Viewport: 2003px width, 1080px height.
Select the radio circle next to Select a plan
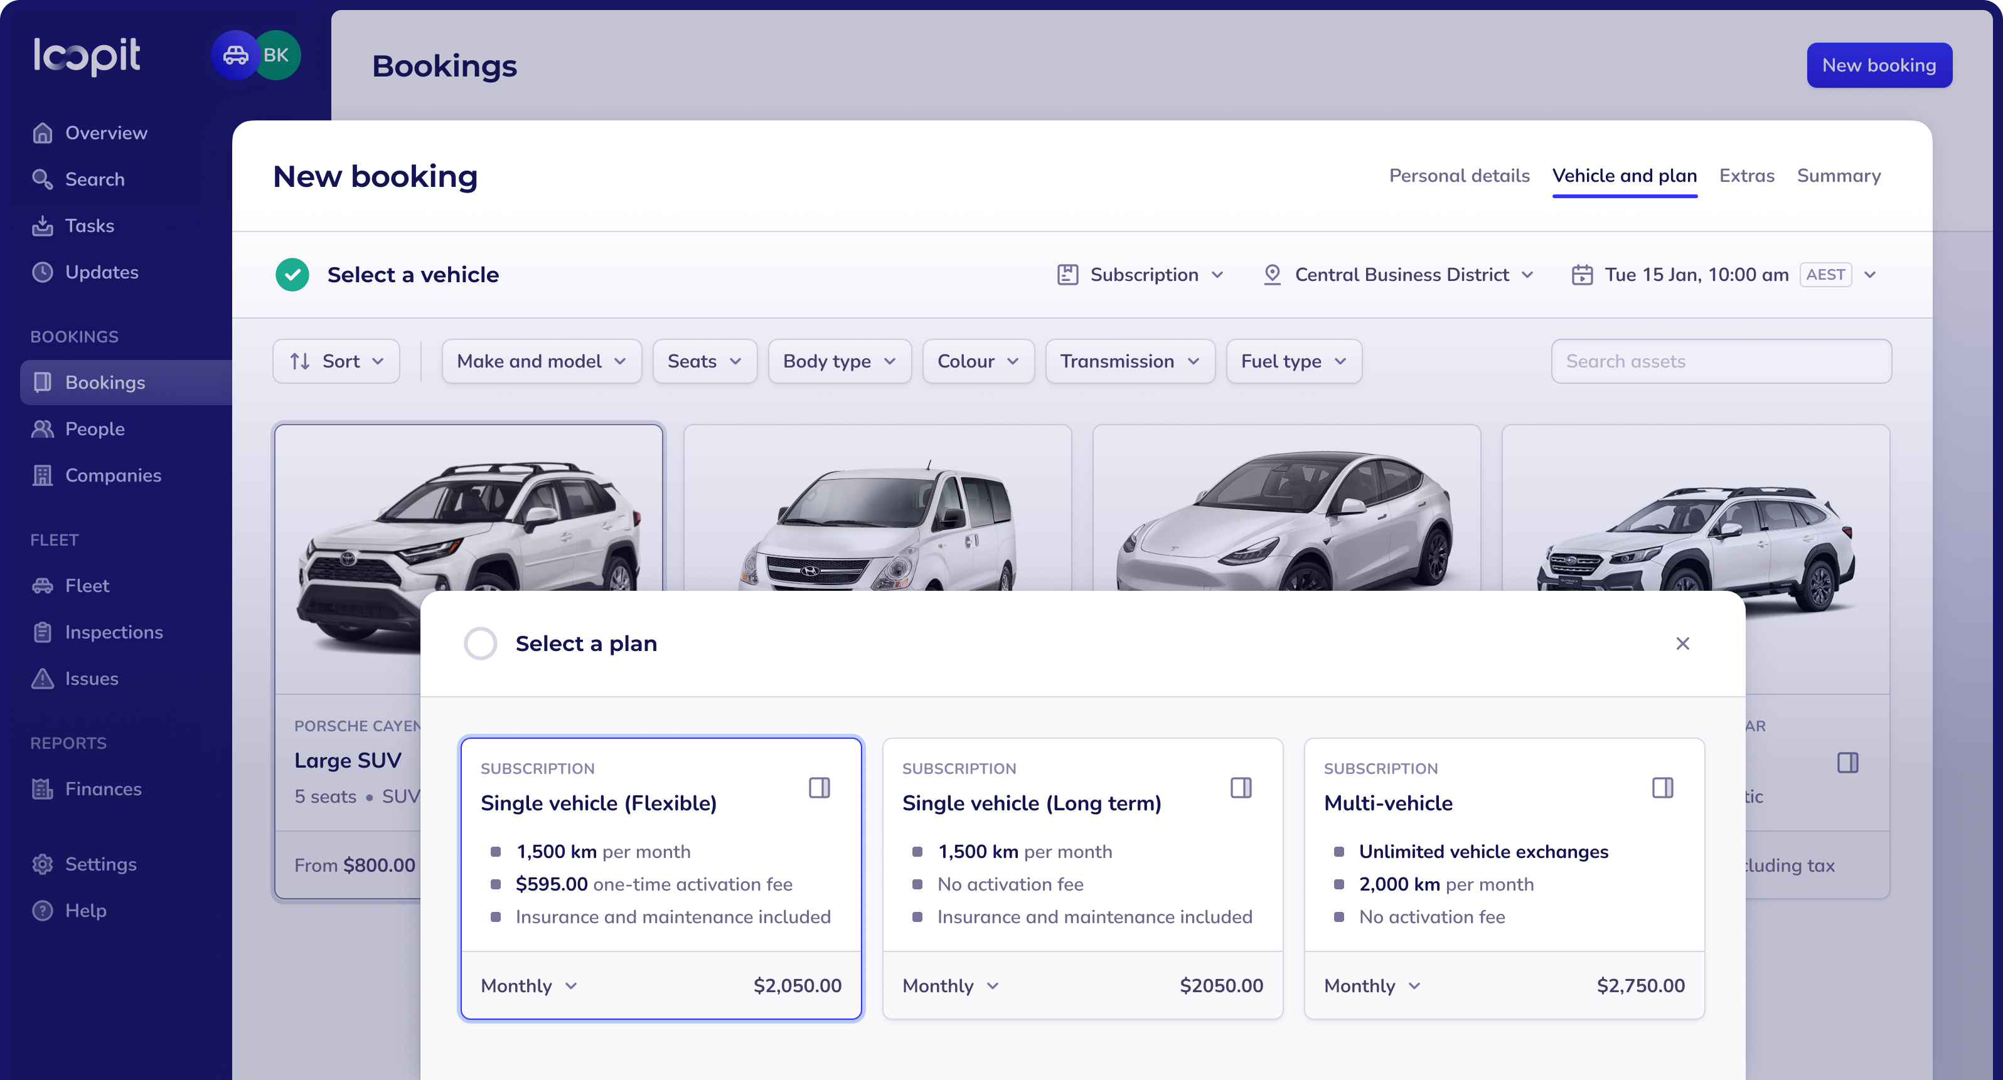(481, 643)
